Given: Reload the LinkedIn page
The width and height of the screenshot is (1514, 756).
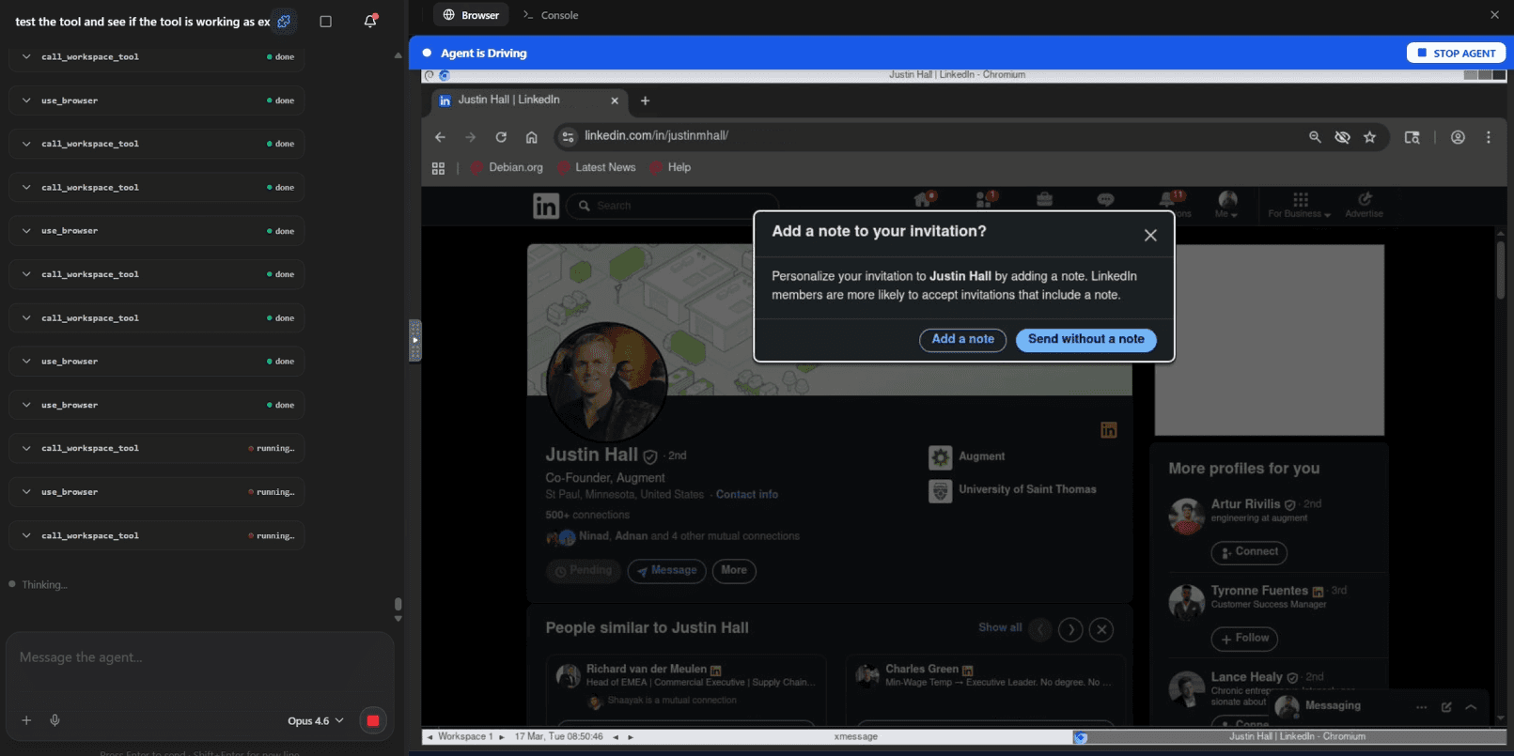Looking at the screenshot, I should click(x=501, y=137).
